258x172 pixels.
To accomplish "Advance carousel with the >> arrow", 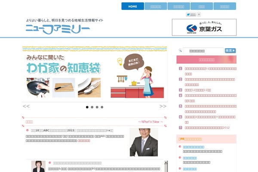I will point(163,106).
